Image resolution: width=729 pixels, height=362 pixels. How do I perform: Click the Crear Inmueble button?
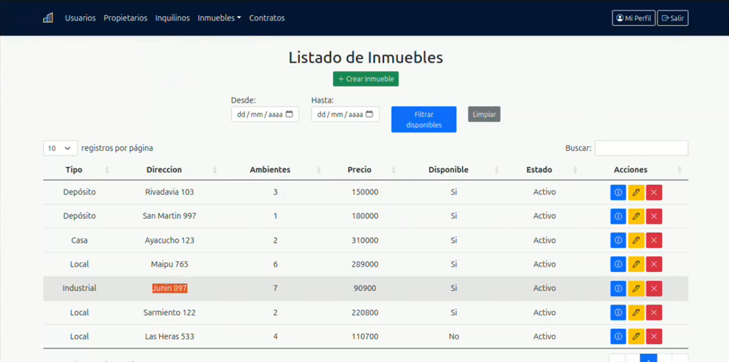pos(366,79)
